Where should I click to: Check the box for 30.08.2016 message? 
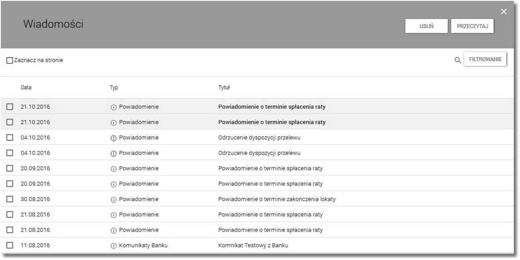(10, 199)
